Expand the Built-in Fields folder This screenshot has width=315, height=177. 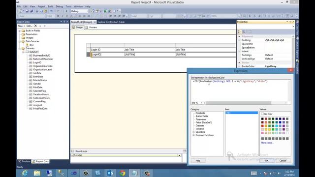tap(20, 30)
